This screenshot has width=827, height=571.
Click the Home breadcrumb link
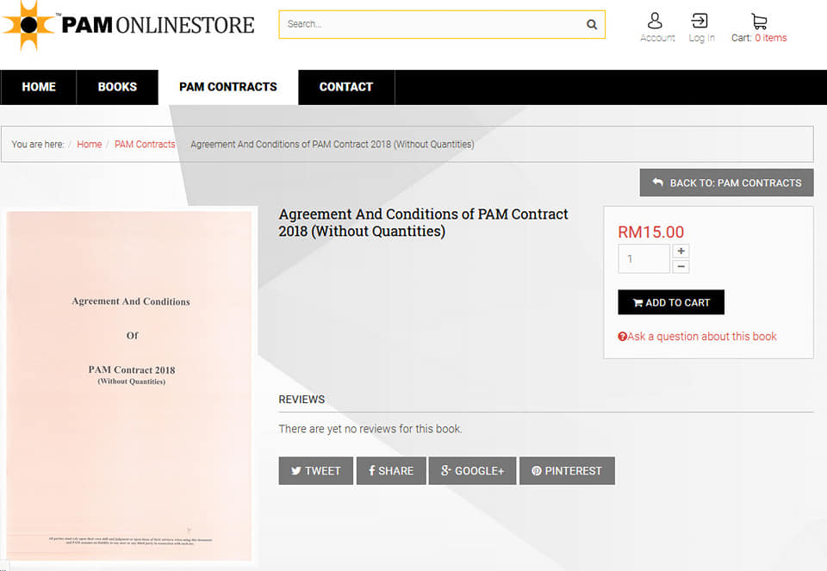[89, 144]
